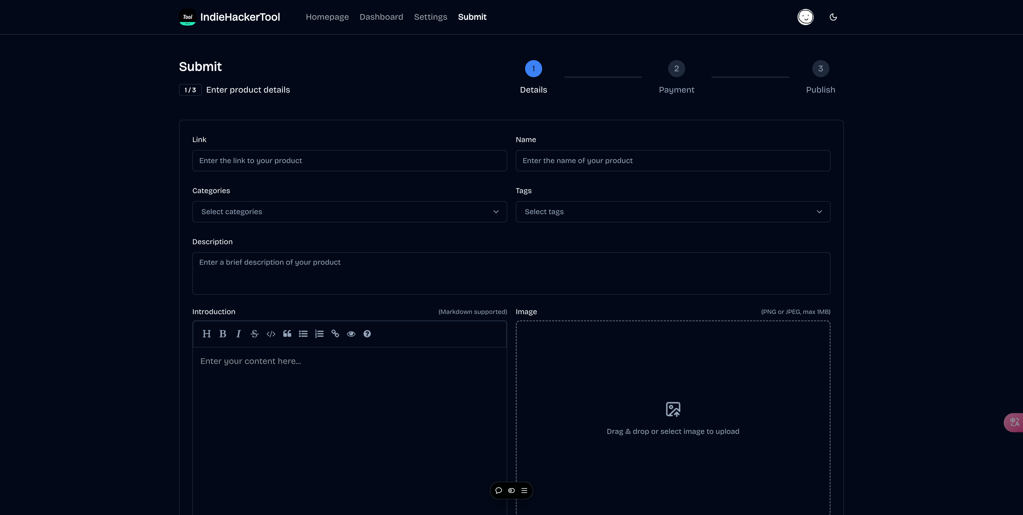Click step 3 Publish circle
Viewport: 1023px width, 515px height.
(821, 69)
